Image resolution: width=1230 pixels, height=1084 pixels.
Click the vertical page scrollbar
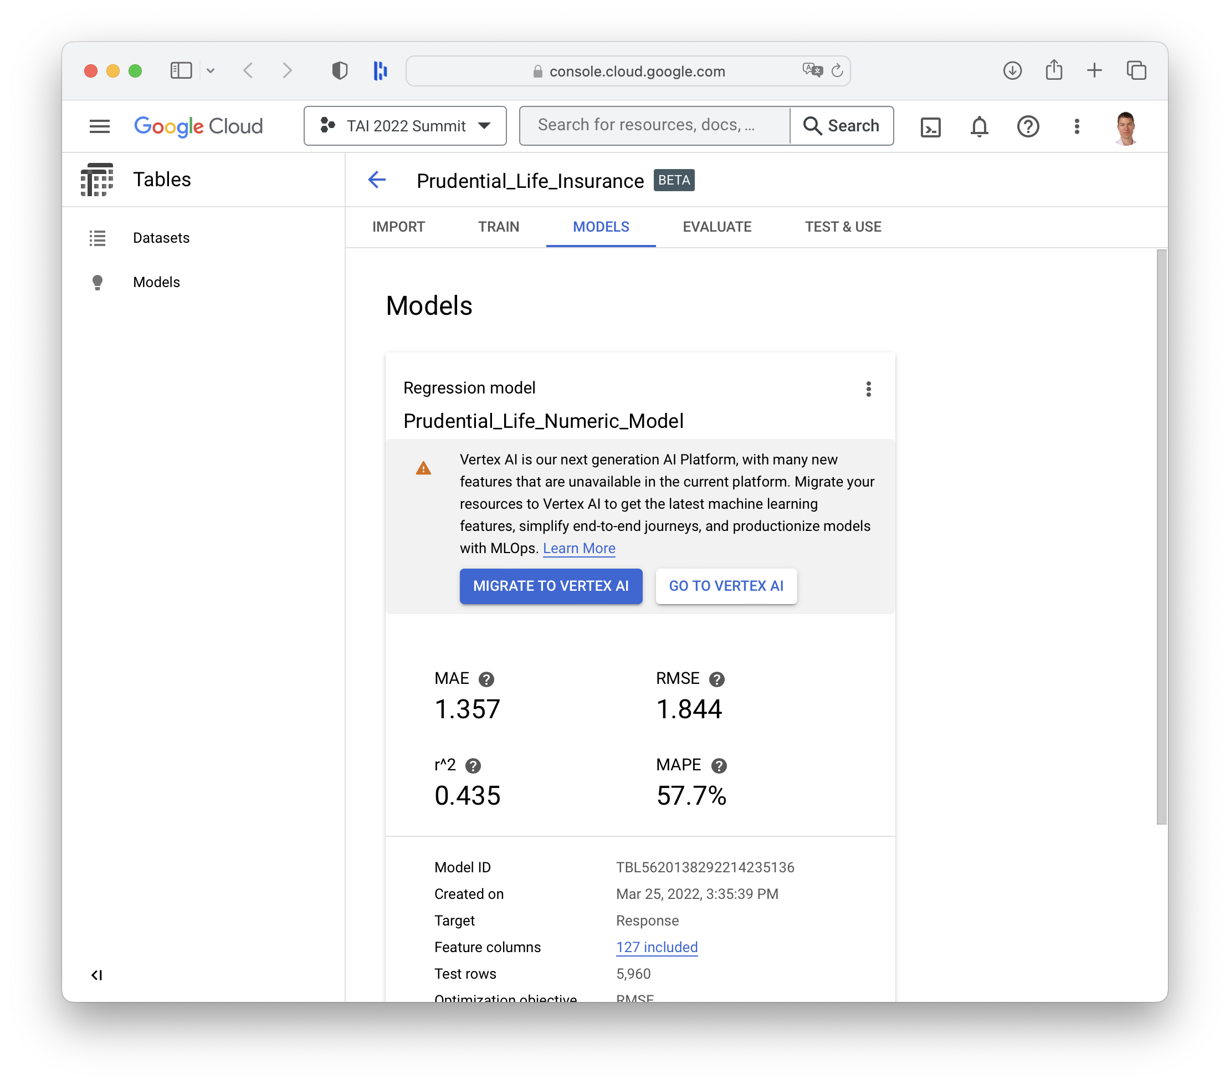tap(1161, 537)
